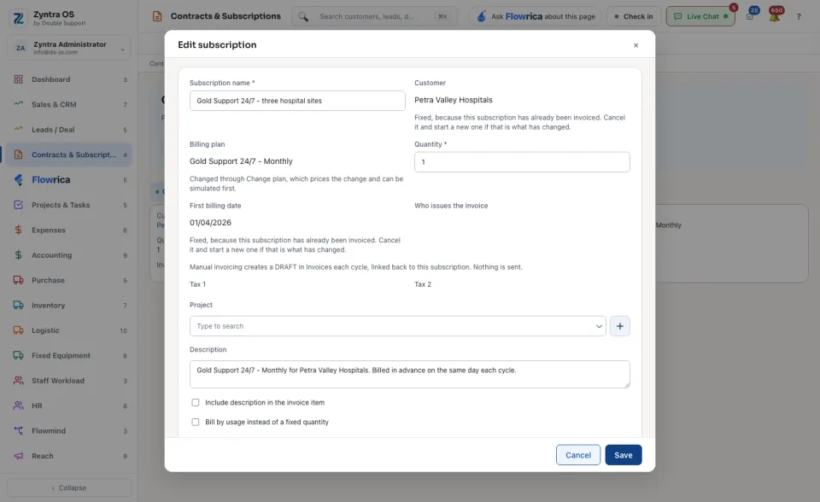Open Accounting menu item

(x=68, y=255)
